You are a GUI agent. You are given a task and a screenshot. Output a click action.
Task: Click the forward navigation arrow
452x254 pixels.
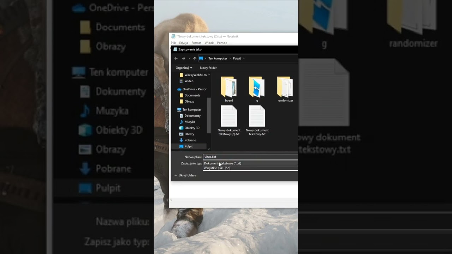(x=183, y=59)
